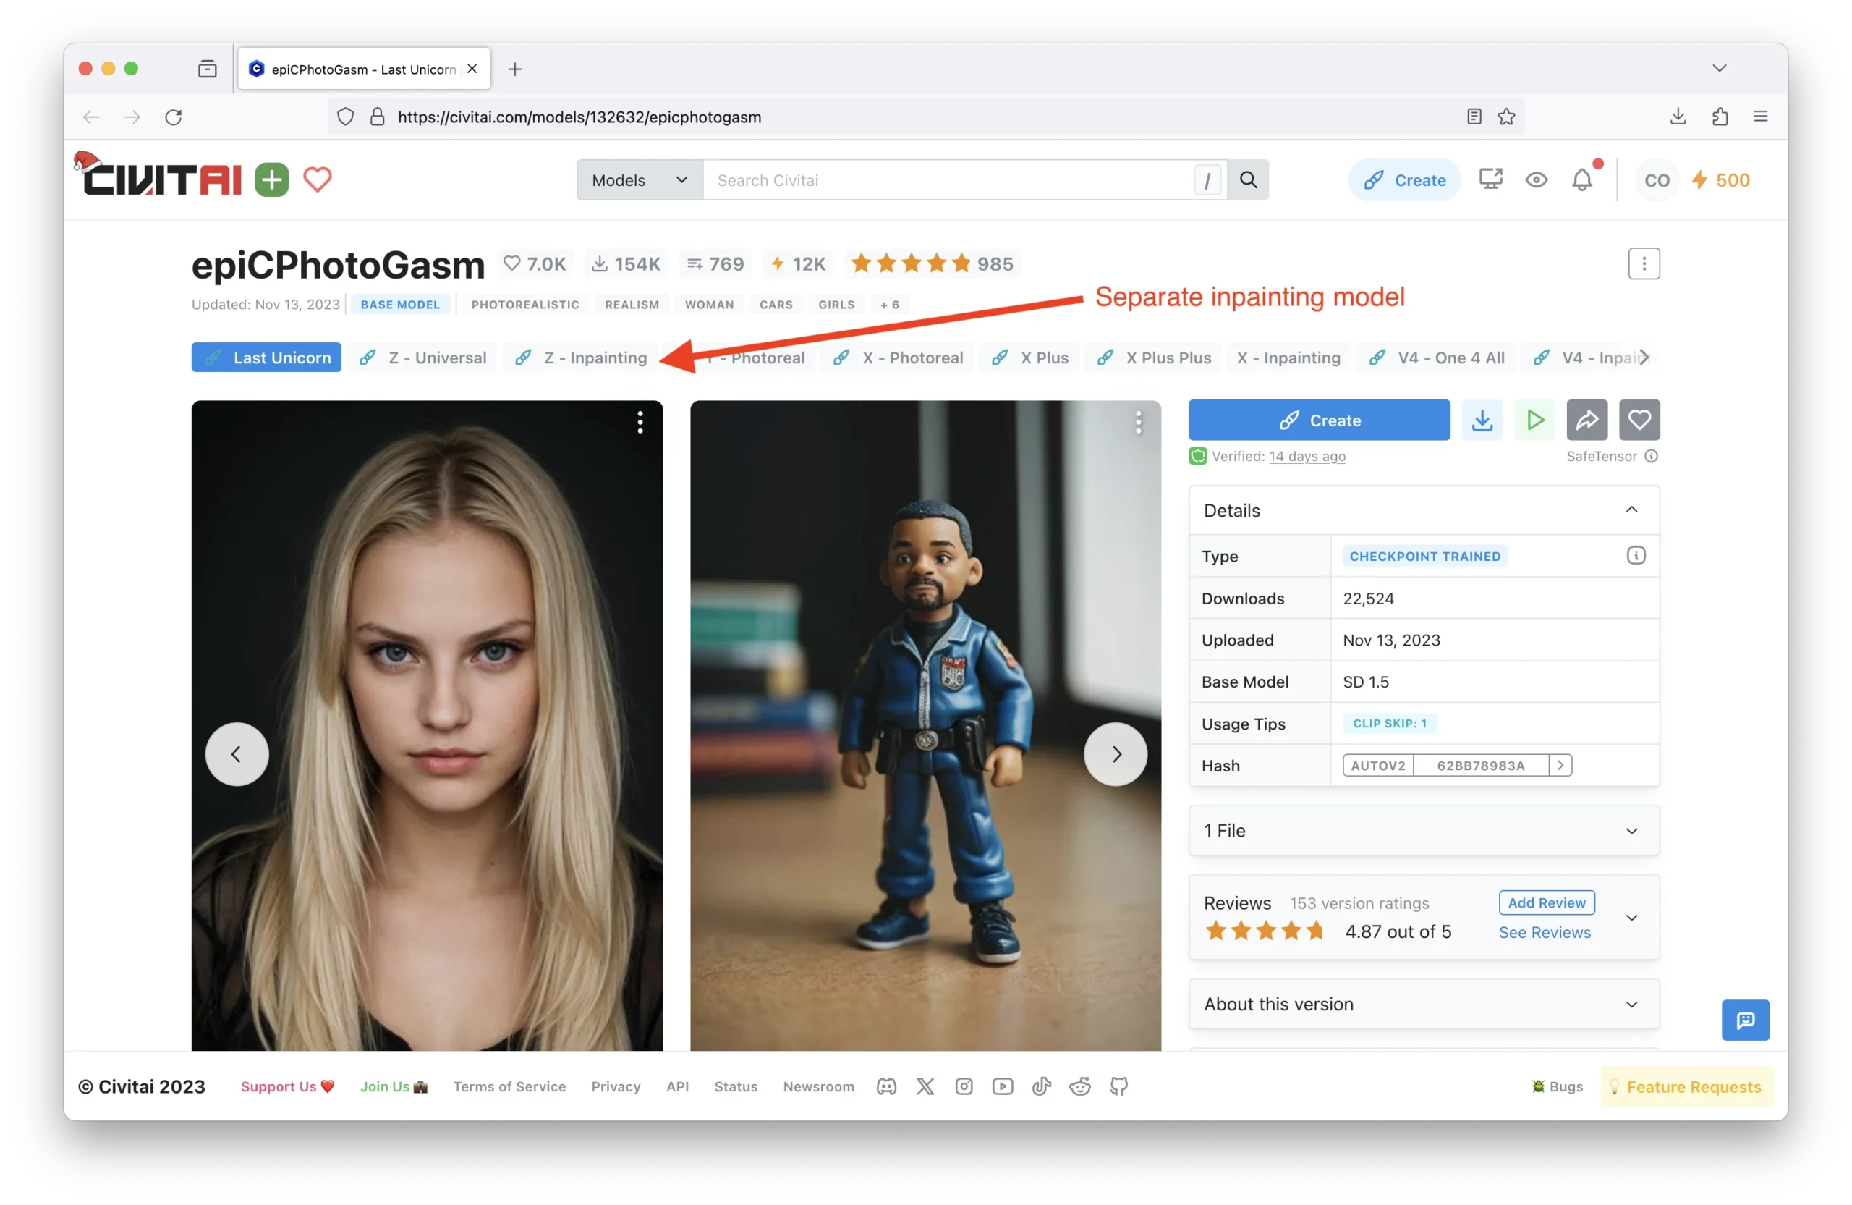Screen dimensions: 1852x1205
Task: Select the Z - Inpainting version tab
Action: click(x=581, y=358)
